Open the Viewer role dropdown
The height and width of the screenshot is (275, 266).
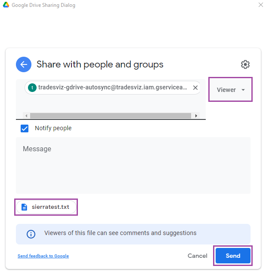[230, 90]
